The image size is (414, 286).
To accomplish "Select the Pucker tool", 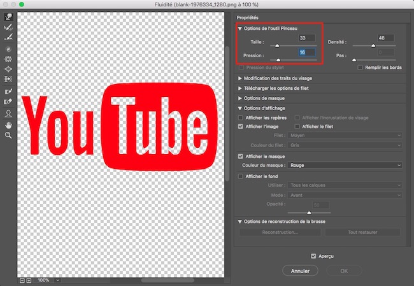I will coord(8,59).
